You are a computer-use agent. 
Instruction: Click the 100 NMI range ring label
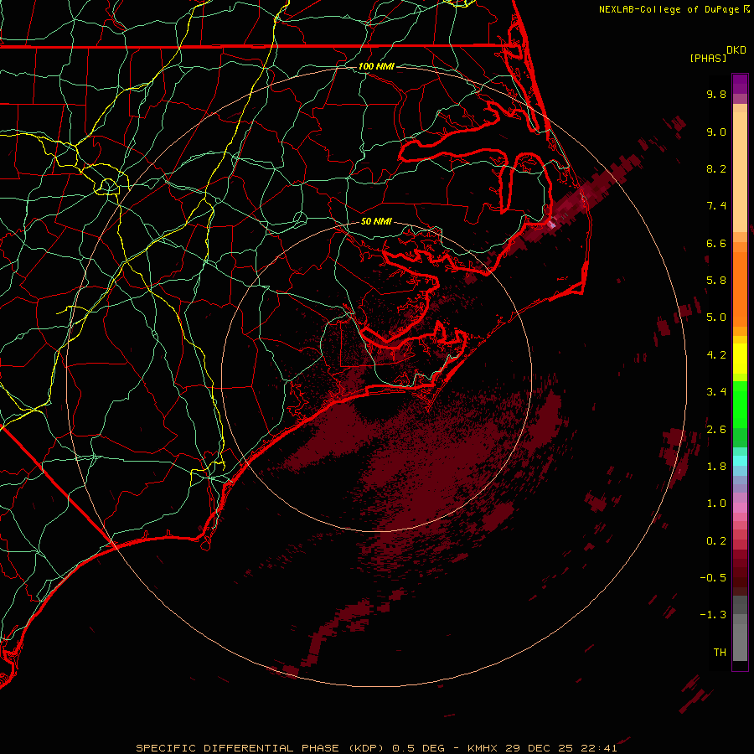[376, 66]
